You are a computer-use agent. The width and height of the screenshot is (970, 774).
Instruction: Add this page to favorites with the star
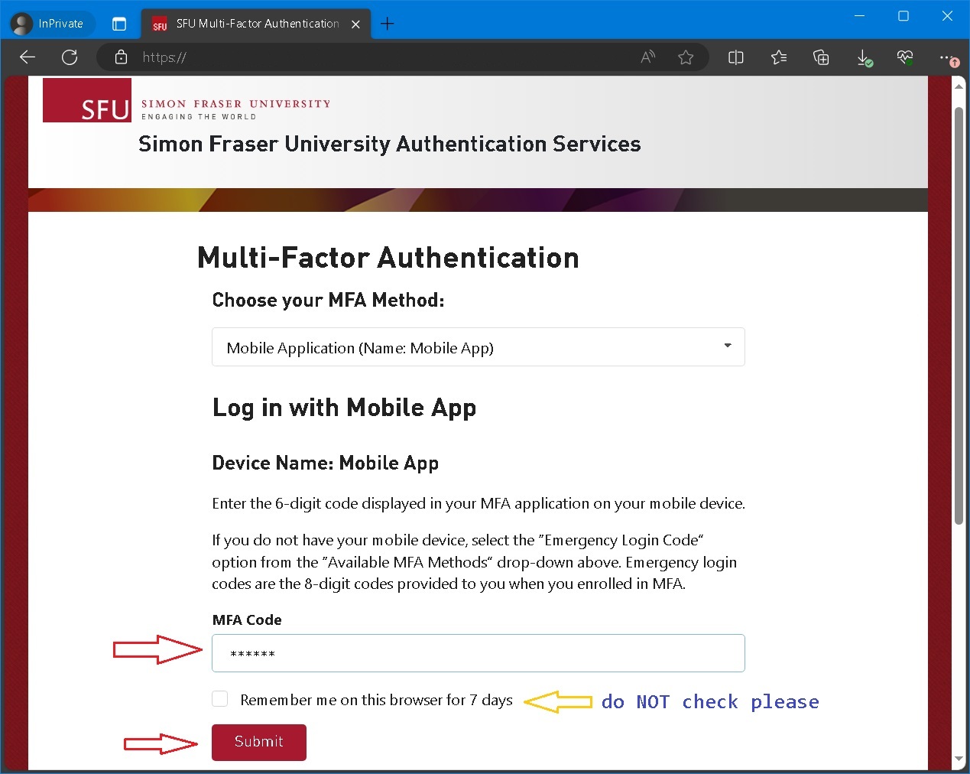click(x=686, y=57)
